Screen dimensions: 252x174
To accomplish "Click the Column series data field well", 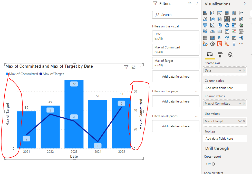I will pos(225,88).
